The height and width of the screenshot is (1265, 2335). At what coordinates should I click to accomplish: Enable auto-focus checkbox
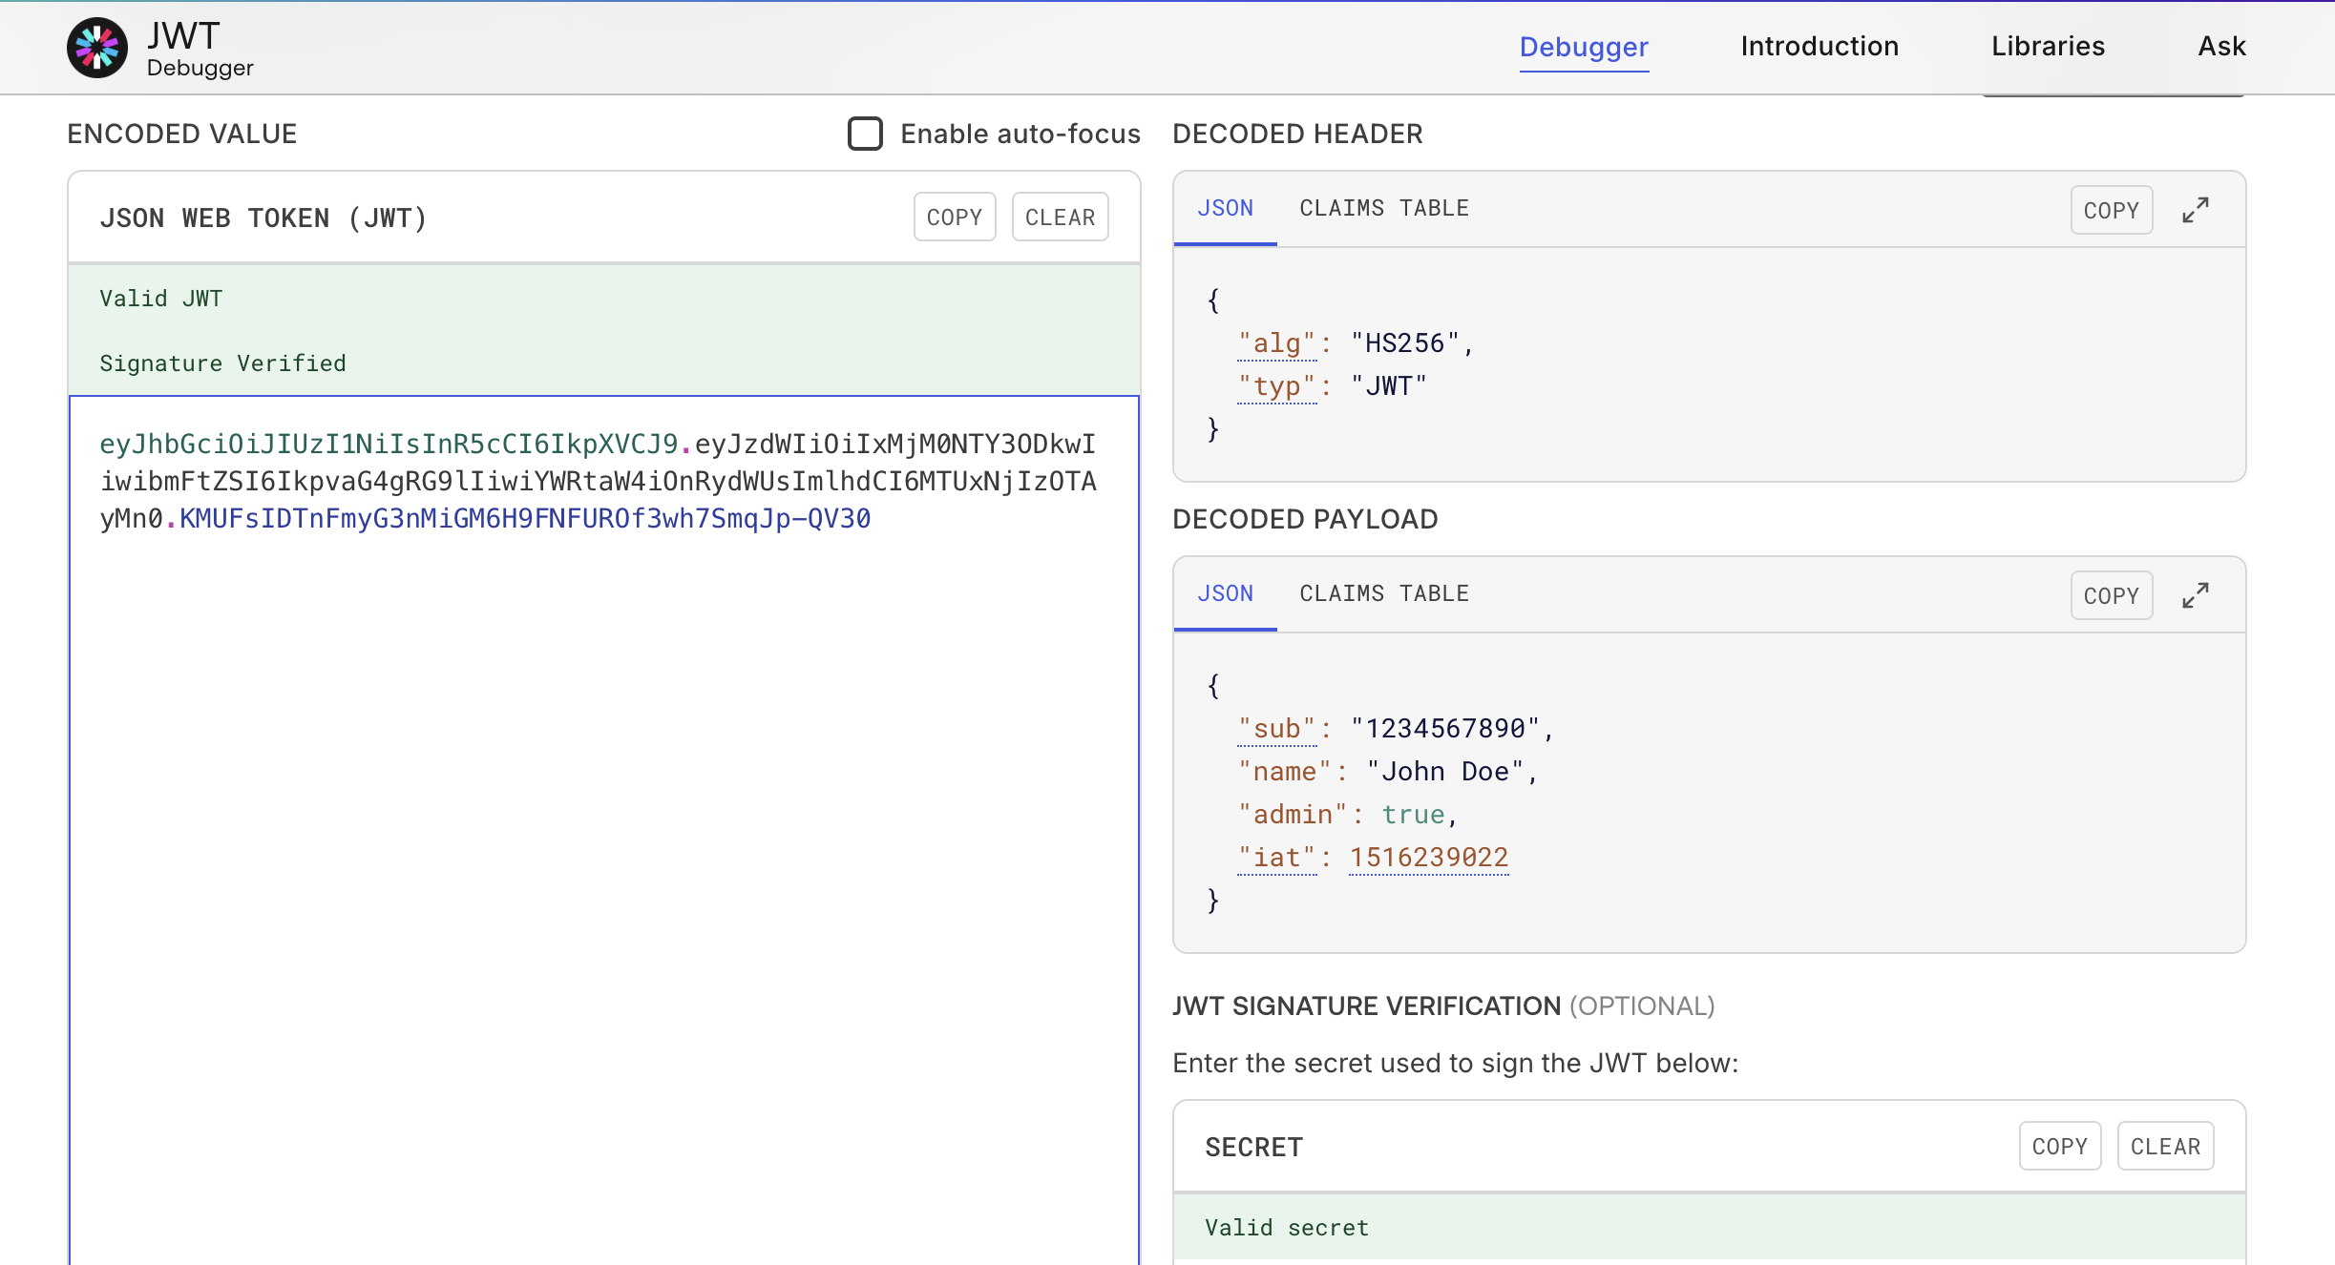865,134
